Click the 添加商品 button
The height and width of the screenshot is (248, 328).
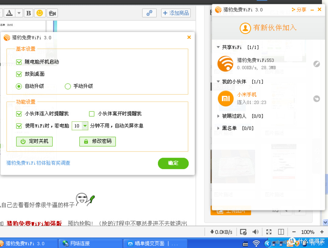coord(176,13)
